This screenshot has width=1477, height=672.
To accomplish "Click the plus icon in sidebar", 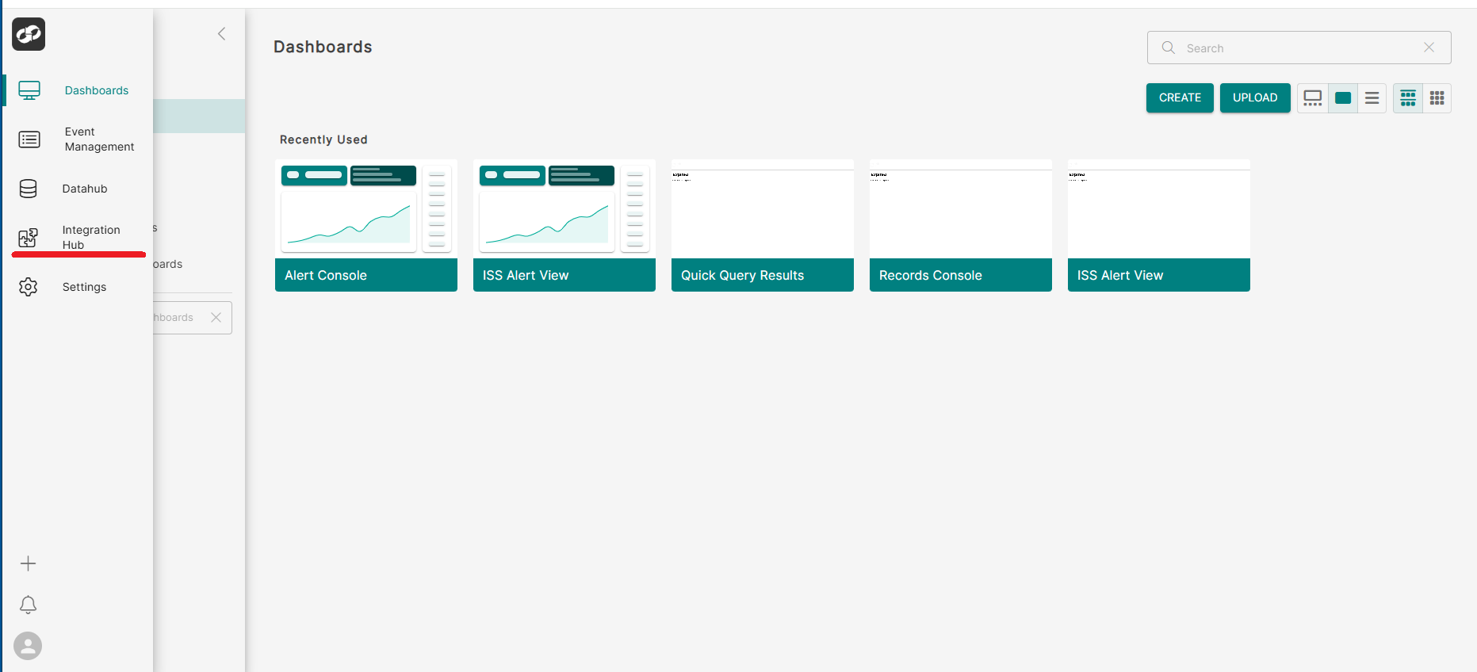I will (x=28, y=563).
